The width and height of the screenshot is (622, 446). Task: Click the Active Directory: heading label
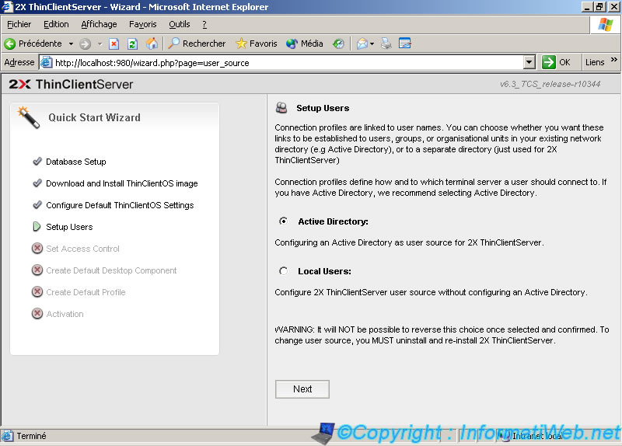pyautogui.click(x=334, y=221)
